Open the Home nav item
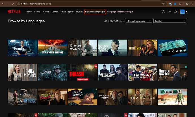This screenshot has height=117, width=195. 29,12
